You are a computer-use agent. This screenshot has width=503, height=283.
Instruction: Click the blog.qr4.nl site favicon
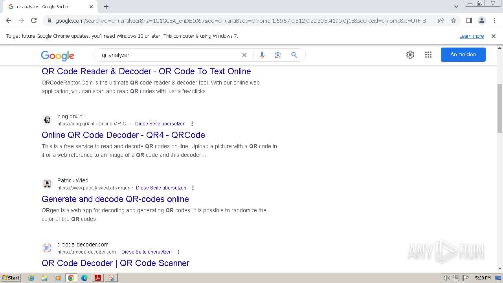47,119
